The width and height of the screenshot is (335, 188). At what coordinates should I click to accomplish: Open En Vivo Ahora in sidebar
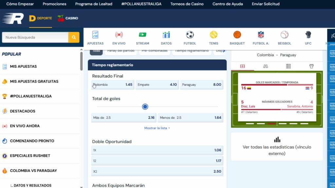[x=40, y=126]
